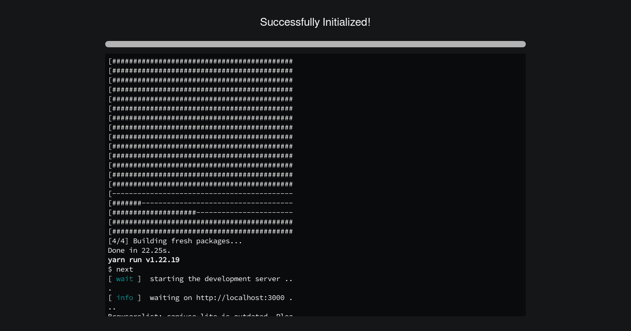Click the single-dot line below the wait message
Viewport: 631px width, 331px height.
[x=110, y=288]
